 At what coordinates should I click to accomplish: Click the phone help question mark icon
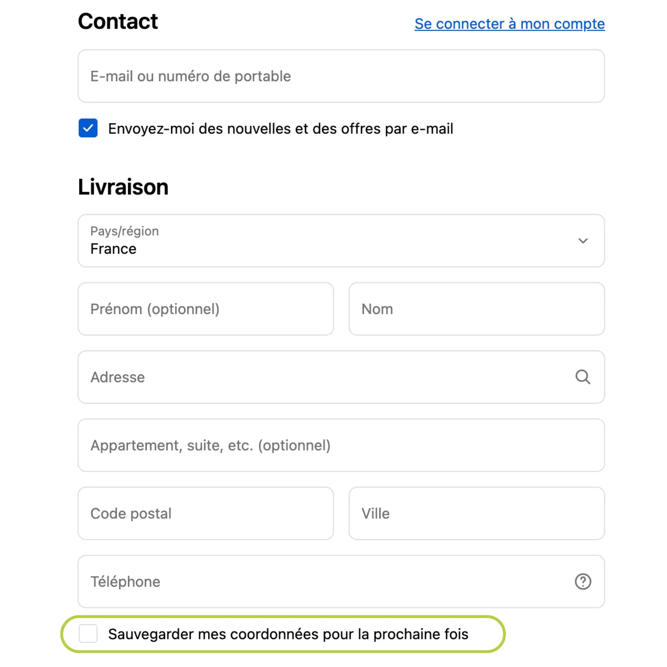[582, 581]
